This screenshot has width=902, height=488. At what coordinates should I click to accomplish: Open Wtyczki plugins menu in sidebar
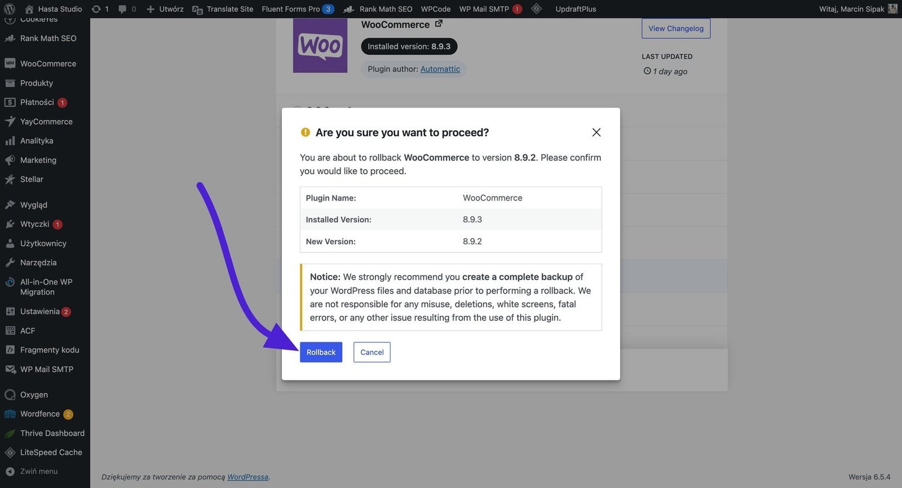coord(34,224)
